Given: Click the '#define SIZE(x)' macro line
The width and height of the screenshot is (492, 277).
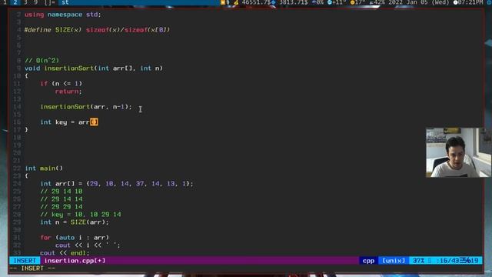Looking at the screenshot, I should (97, 30).
